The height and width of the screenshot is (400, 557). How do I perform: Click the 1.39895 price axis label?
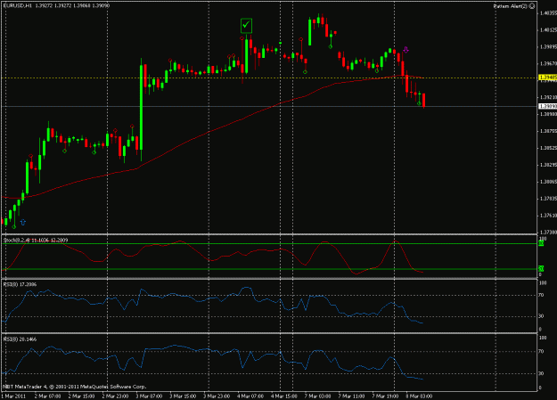click(548, 46)
